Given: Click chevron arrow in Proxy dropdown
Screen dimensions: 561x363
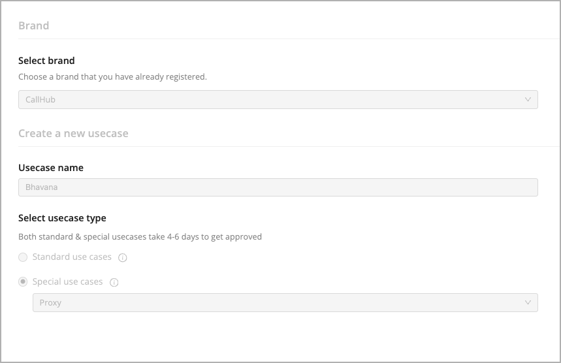Looking at the screenshot, I should point(528,302).
